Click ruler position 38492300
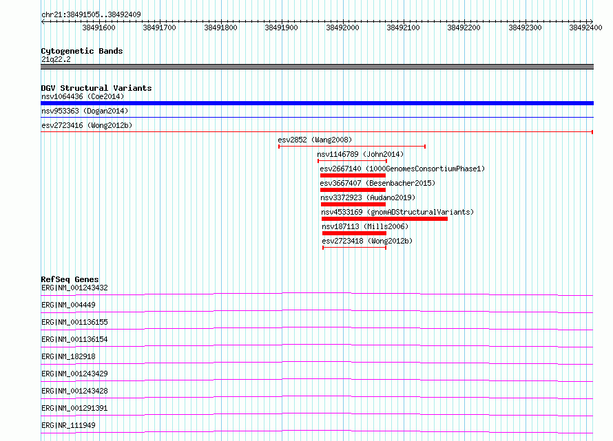 click(x=525, y=28)
